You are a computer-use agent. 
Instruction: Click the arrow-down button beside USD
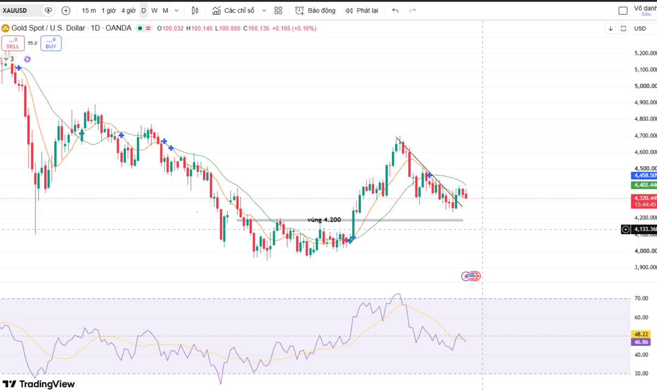click(610, 28)
